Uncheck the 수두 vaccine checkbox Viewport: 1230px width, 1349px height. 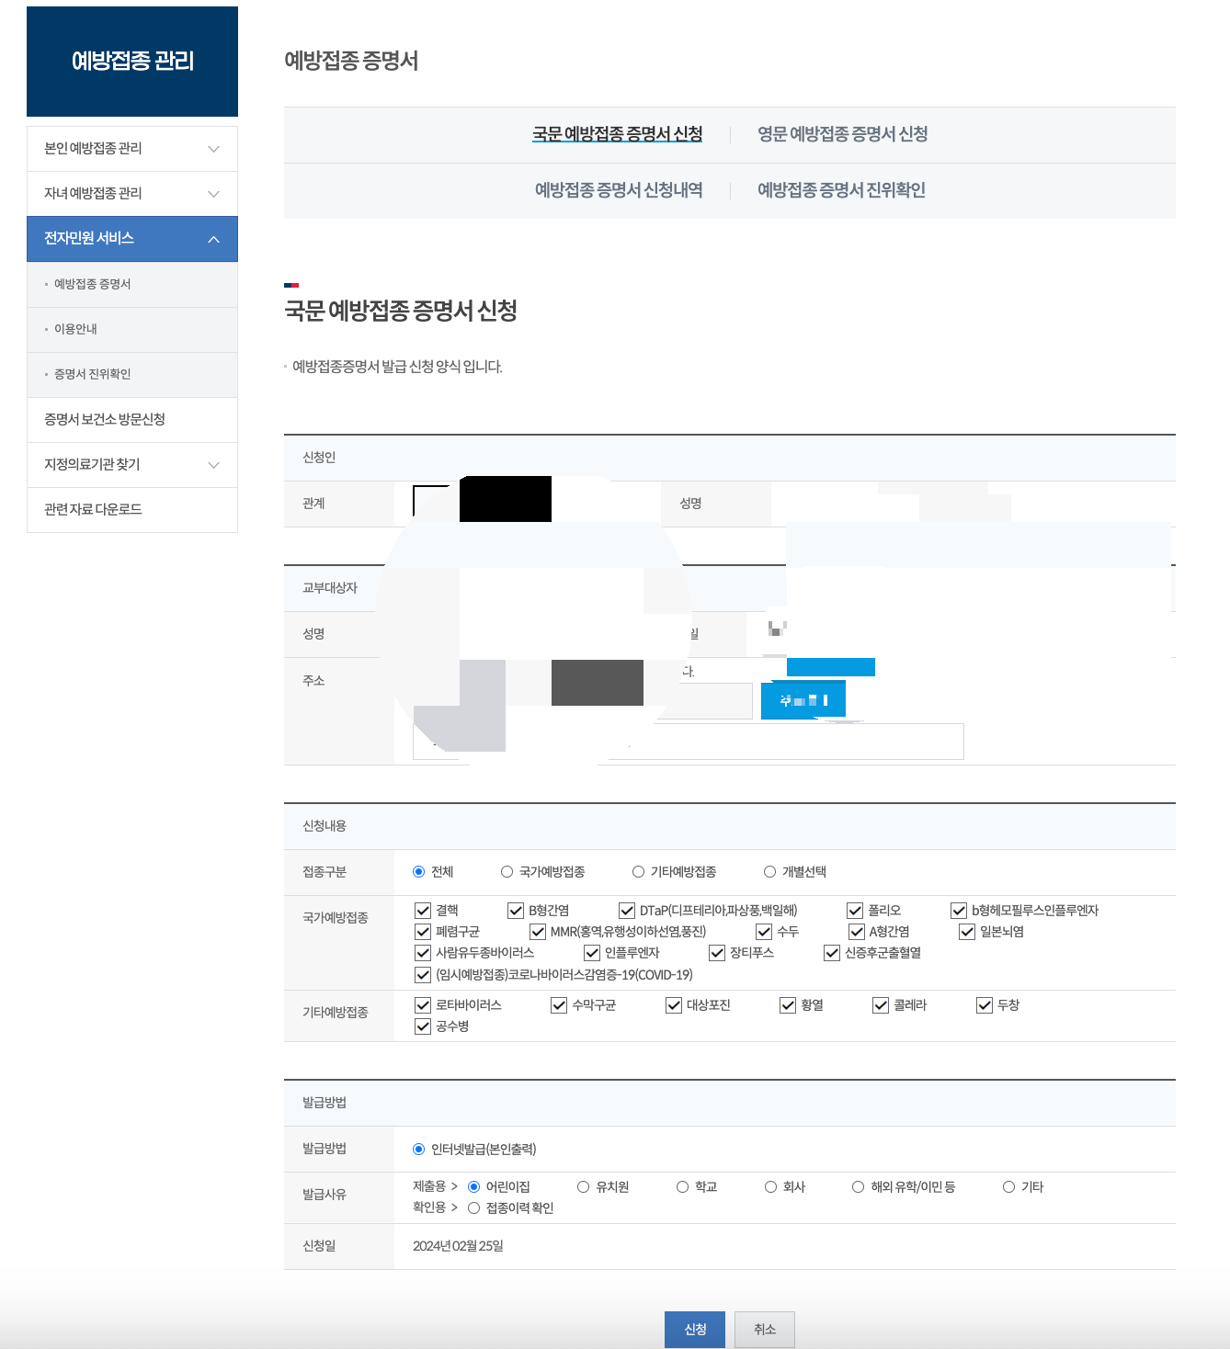(764, 931)
